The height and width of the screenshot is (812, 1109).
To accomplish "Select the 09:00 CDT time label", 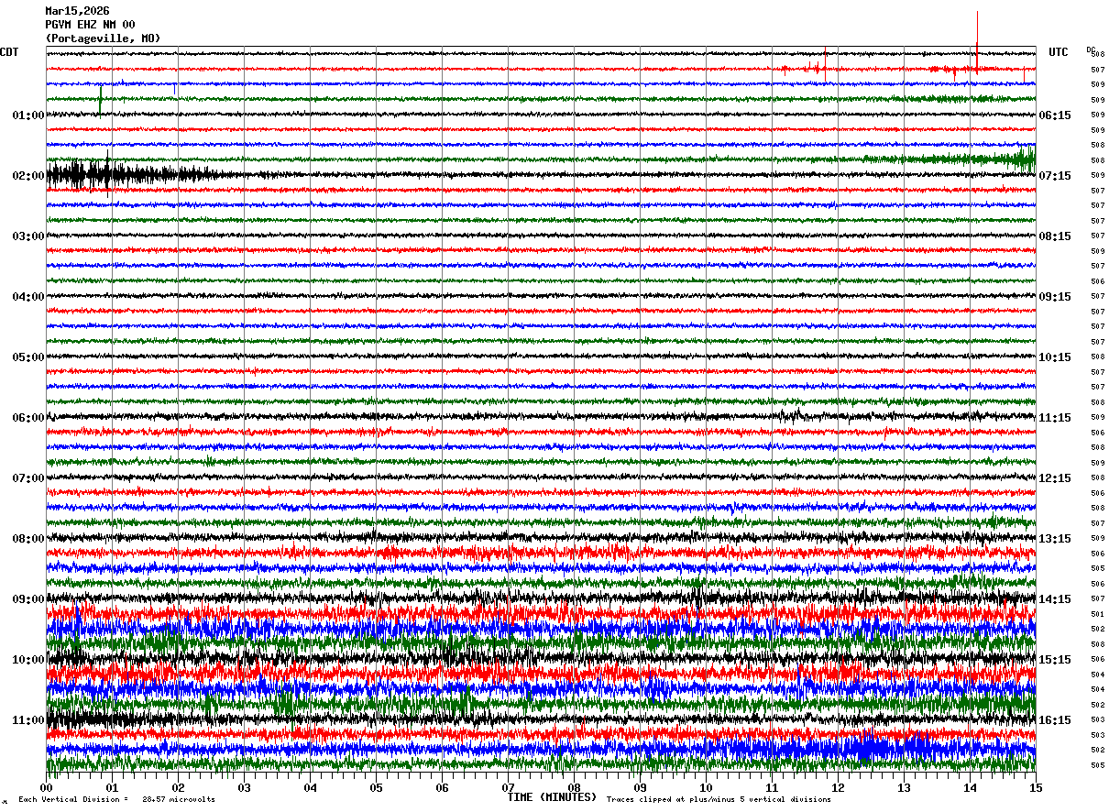I will tap(28, 599).
